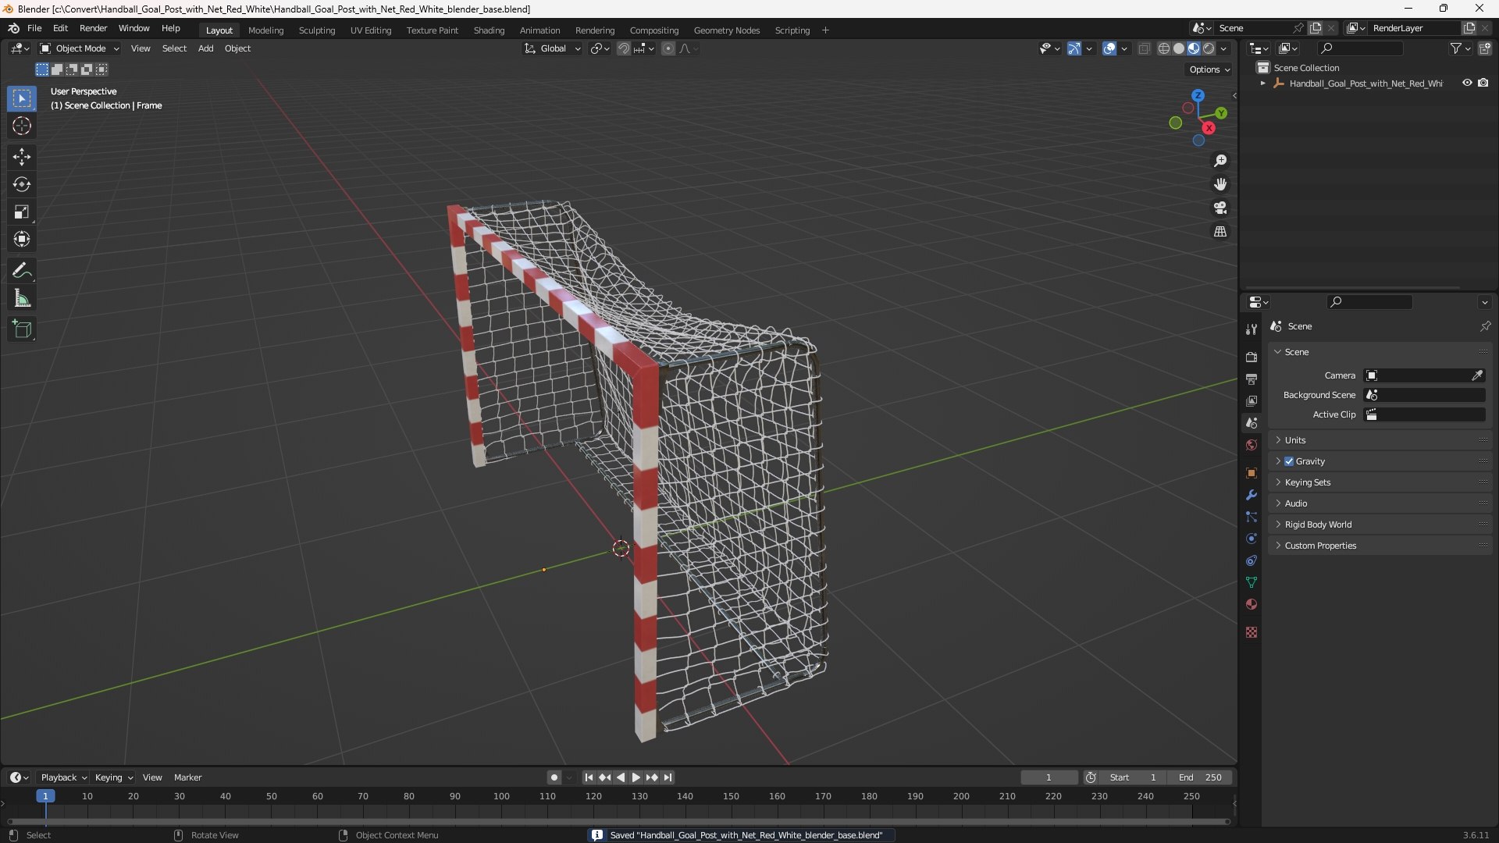
Task: Toggle the Gravity checkbox
Action: click(1289, 461)
